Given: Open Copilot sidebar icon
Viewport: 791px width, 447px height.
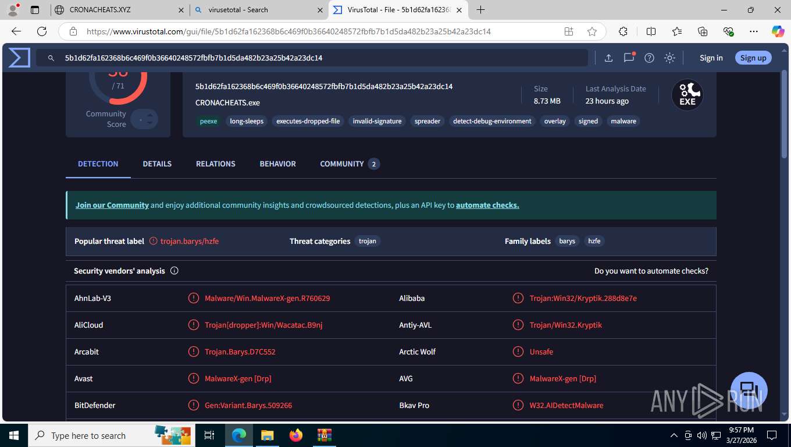Looking at the screenshot, I should [778, 31].
